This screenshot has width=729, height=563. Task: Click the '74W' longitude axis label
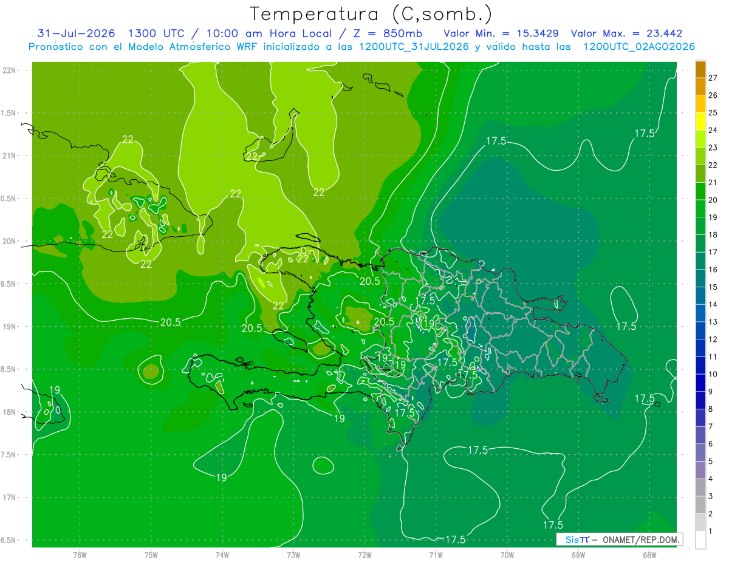tap(222, 555)
